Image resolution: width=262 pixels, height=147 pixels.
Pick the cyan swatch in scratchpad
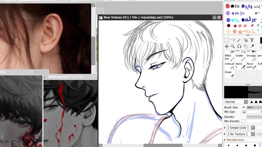pyautogui.click(x=233, y=20)
